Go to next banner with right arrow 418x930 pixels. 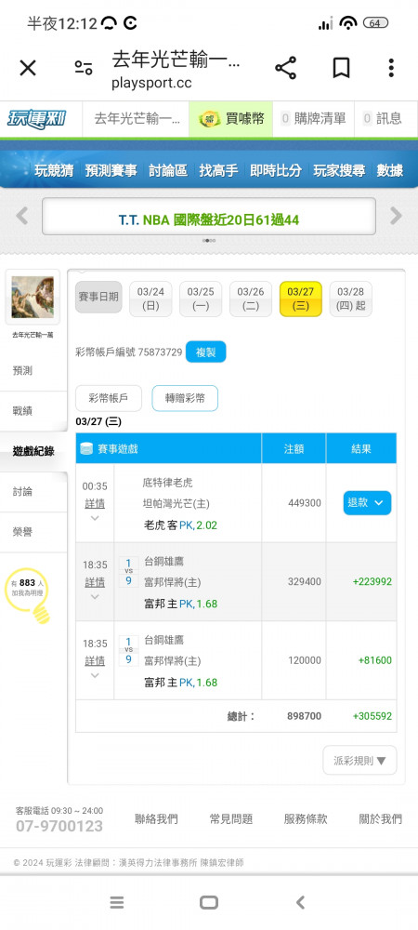[396, 216]
